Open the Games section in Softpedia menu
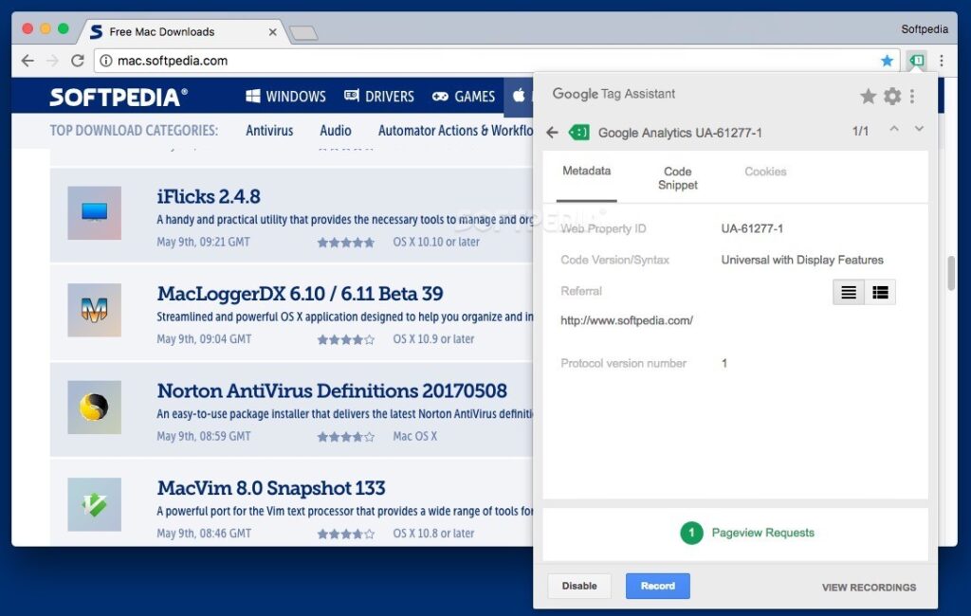 coord(463,96)
